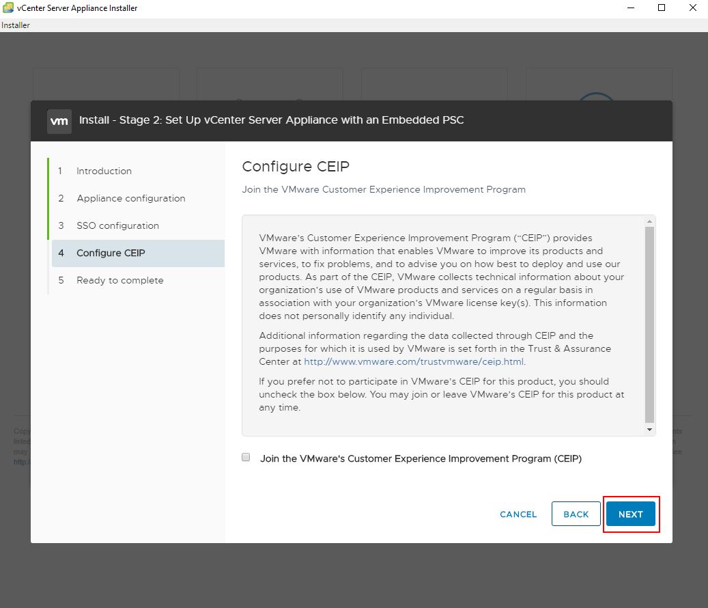Click the Stage 2 install title text

pos(271,120)
